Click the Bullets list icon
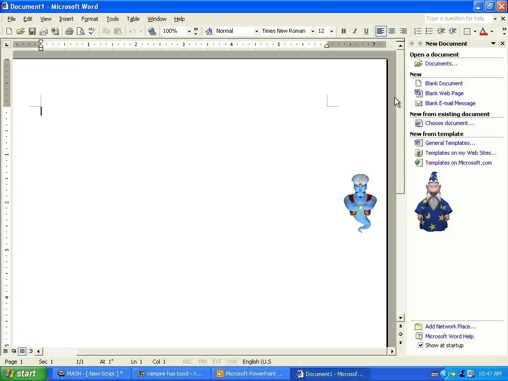The image size is (508, 381). click(429, 31)
